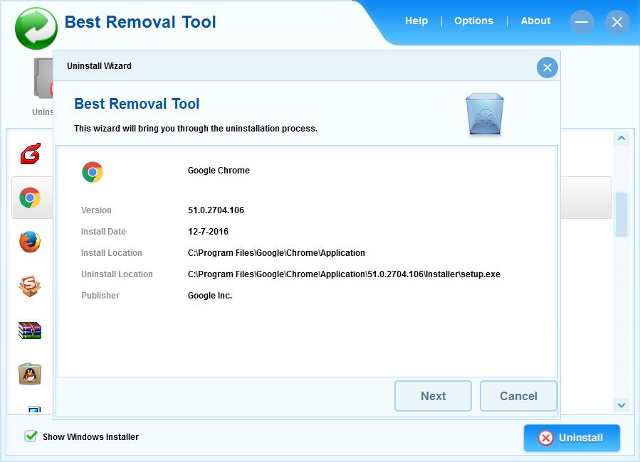Cancel the Uninstall Wizard
The width and height of the screenshot is (640, 462).
click(518, 396)
